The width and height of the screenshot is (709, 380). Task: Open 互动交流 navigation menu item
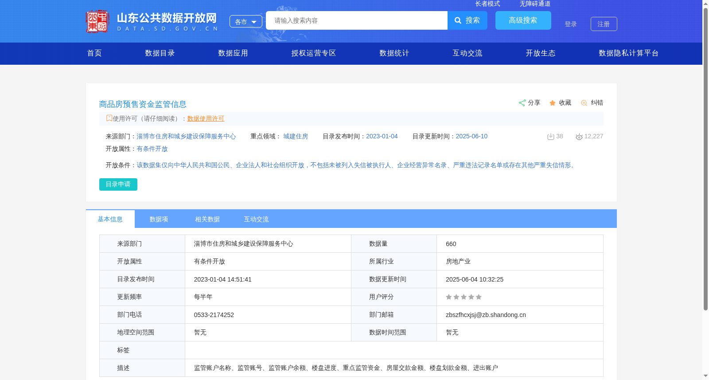[x=467, y=53]
